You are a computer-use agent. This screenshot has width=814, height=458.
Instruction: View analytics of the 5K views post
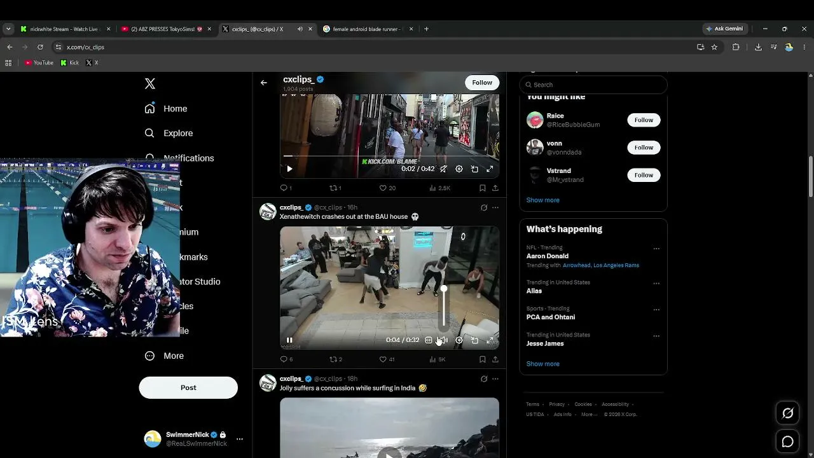[x=438, y=359]
